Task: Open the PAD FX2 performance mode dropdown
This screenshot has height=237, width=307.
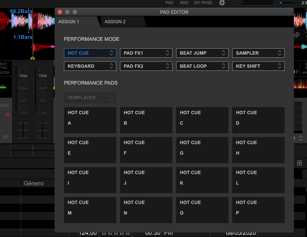Action: tap(146, 66)
